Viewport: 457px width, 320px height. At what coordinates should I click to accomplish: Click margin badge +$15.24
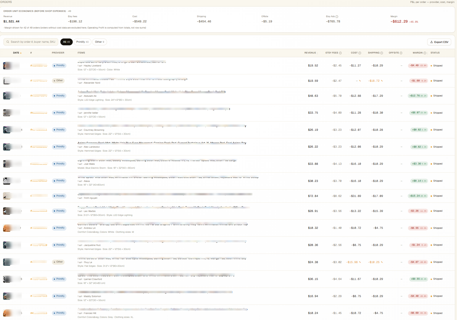tap(418, 196)
